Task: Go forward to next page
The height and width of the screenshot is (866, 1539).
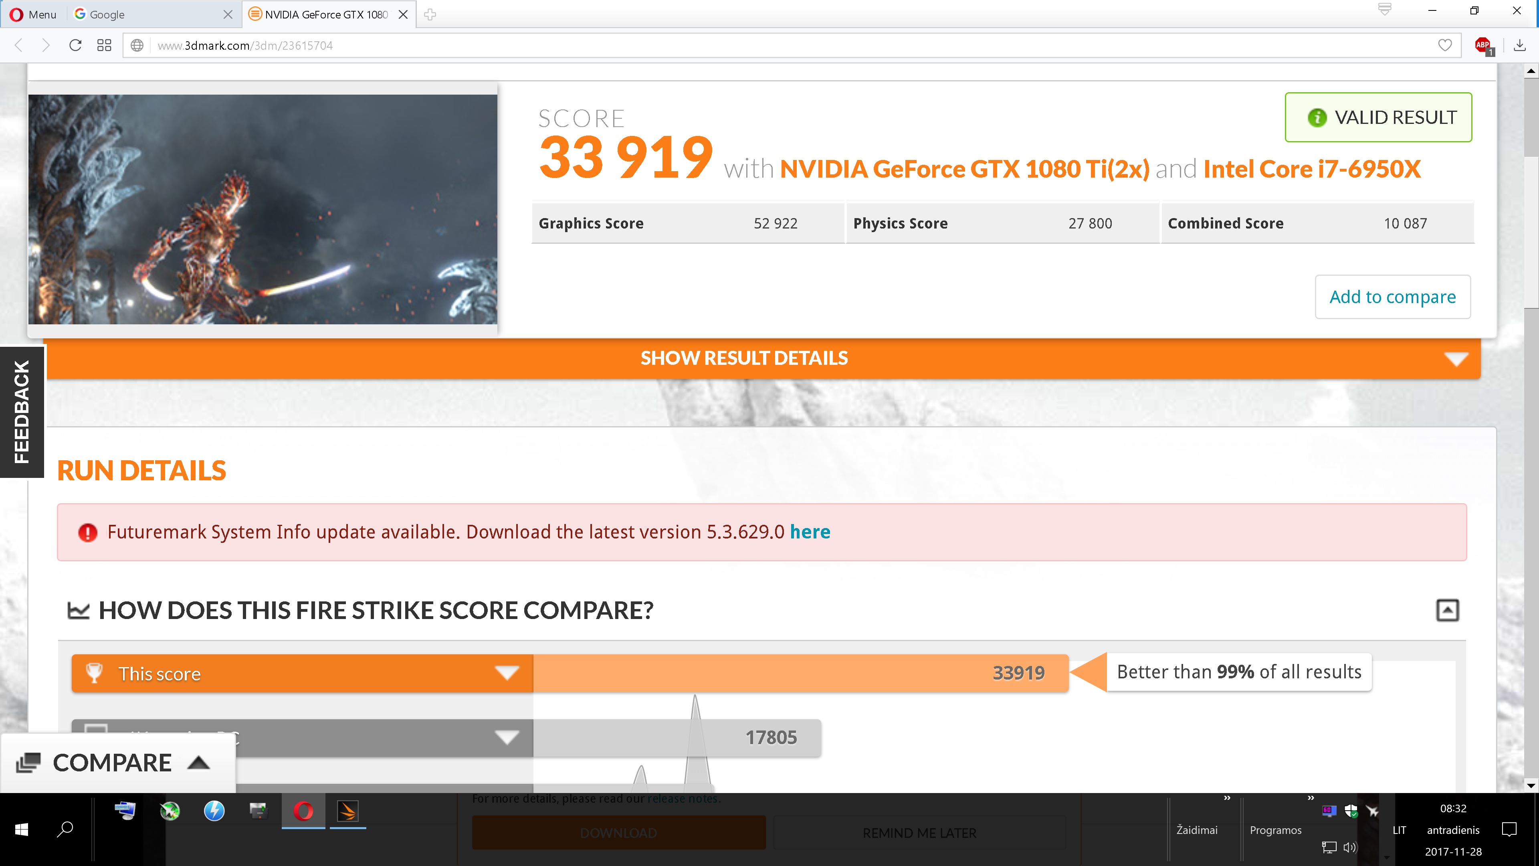Action: [45, 45]
